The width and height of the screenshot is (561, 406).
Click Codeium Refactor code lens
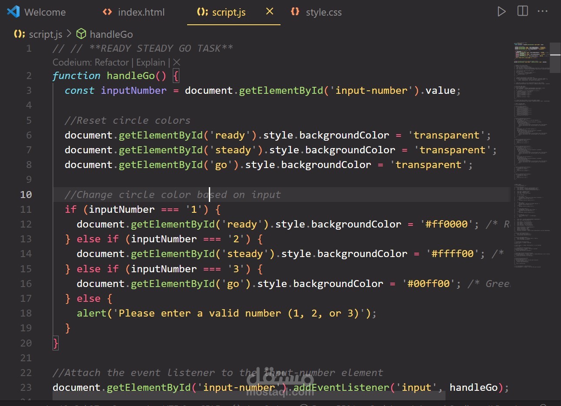click(91, 63)
